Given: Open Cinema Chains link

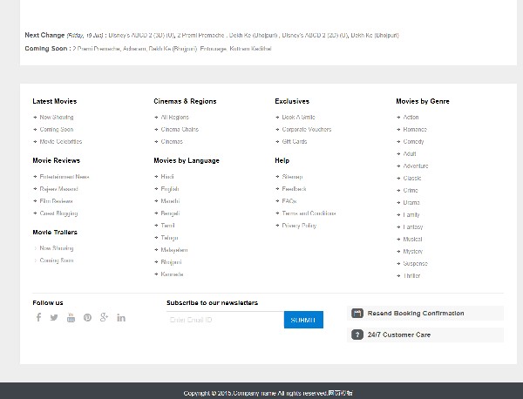Looking at the screenshot, I should coord(179,129).
